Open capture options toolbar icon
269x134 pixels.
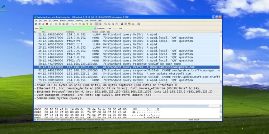39,24
